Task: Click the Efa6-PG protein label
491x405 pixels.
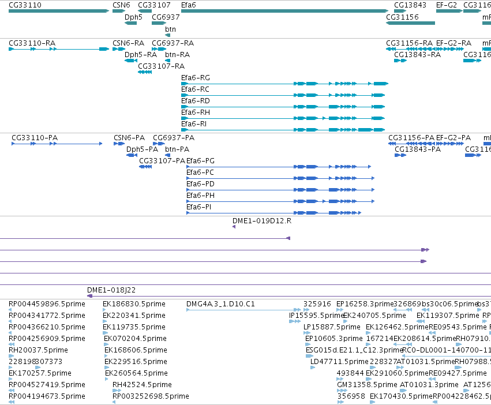Action: (200, 161)
